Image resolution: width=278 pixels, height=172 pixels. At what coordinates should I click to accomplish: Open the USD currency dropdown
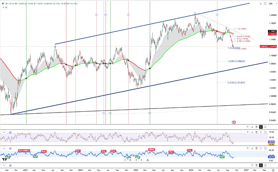click(272, 4)
